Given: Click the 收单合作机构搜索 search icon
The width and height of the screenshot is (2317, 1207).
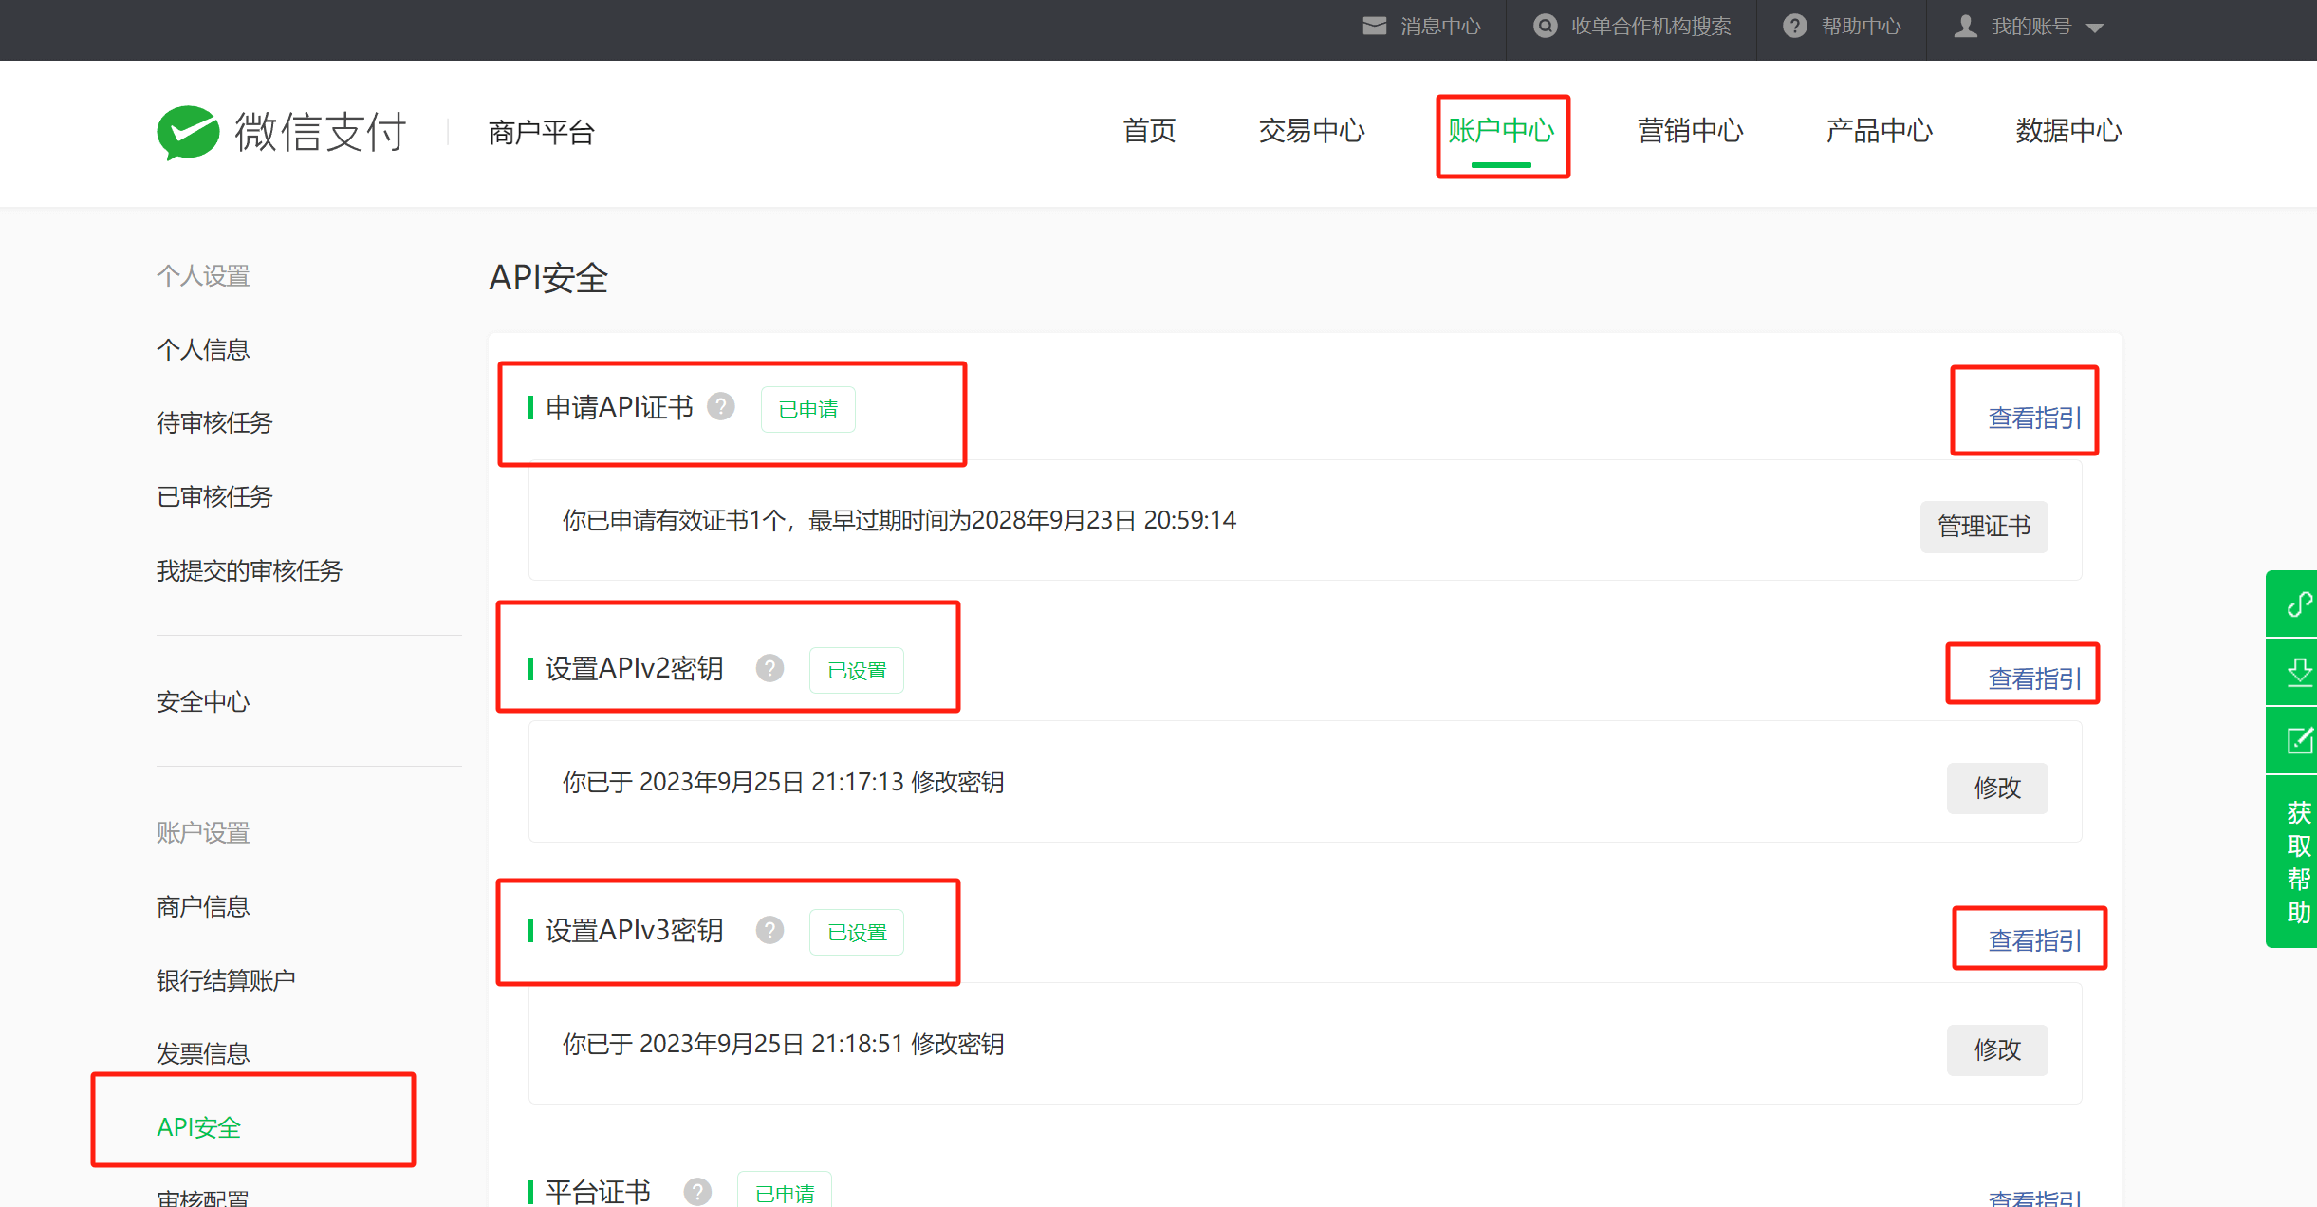Looking at the screenshot, I should click(1546, 26).
